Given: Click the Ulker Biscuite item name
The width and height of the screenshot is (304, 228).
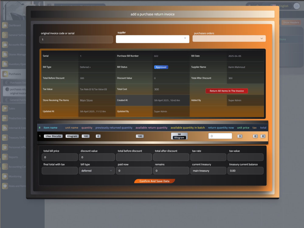Looking at the screenshot, I should (x=53, y=136).
